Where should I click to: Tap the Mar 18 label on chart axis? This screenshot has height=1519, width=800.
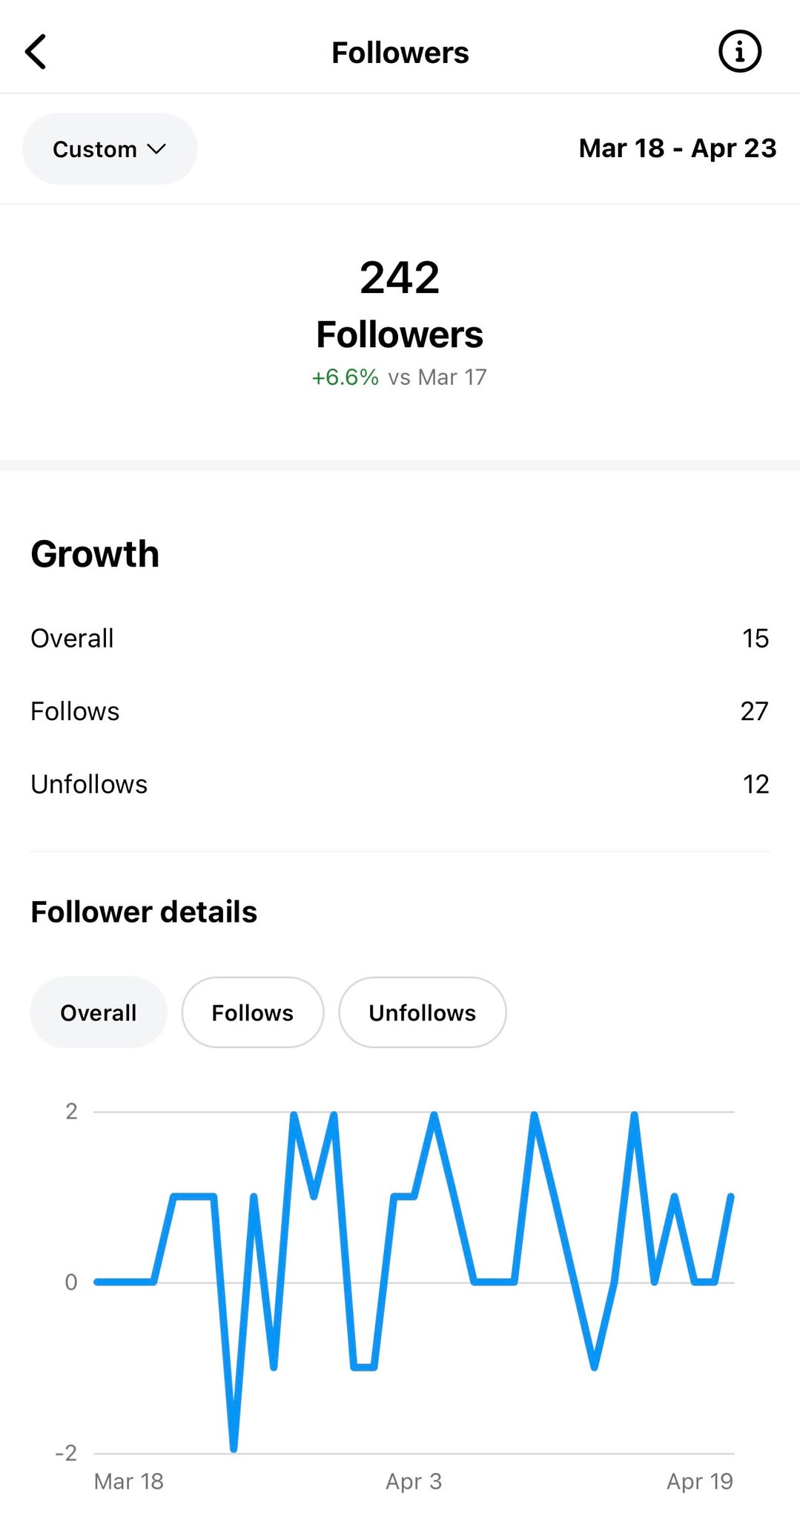(x=129, y=1481)
